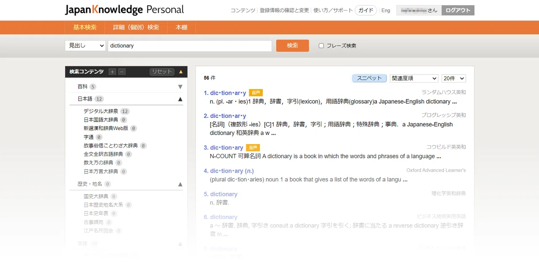Go to the 本棚 tab
This screenshot has width=539, height=262.
(x=181, y=27)
